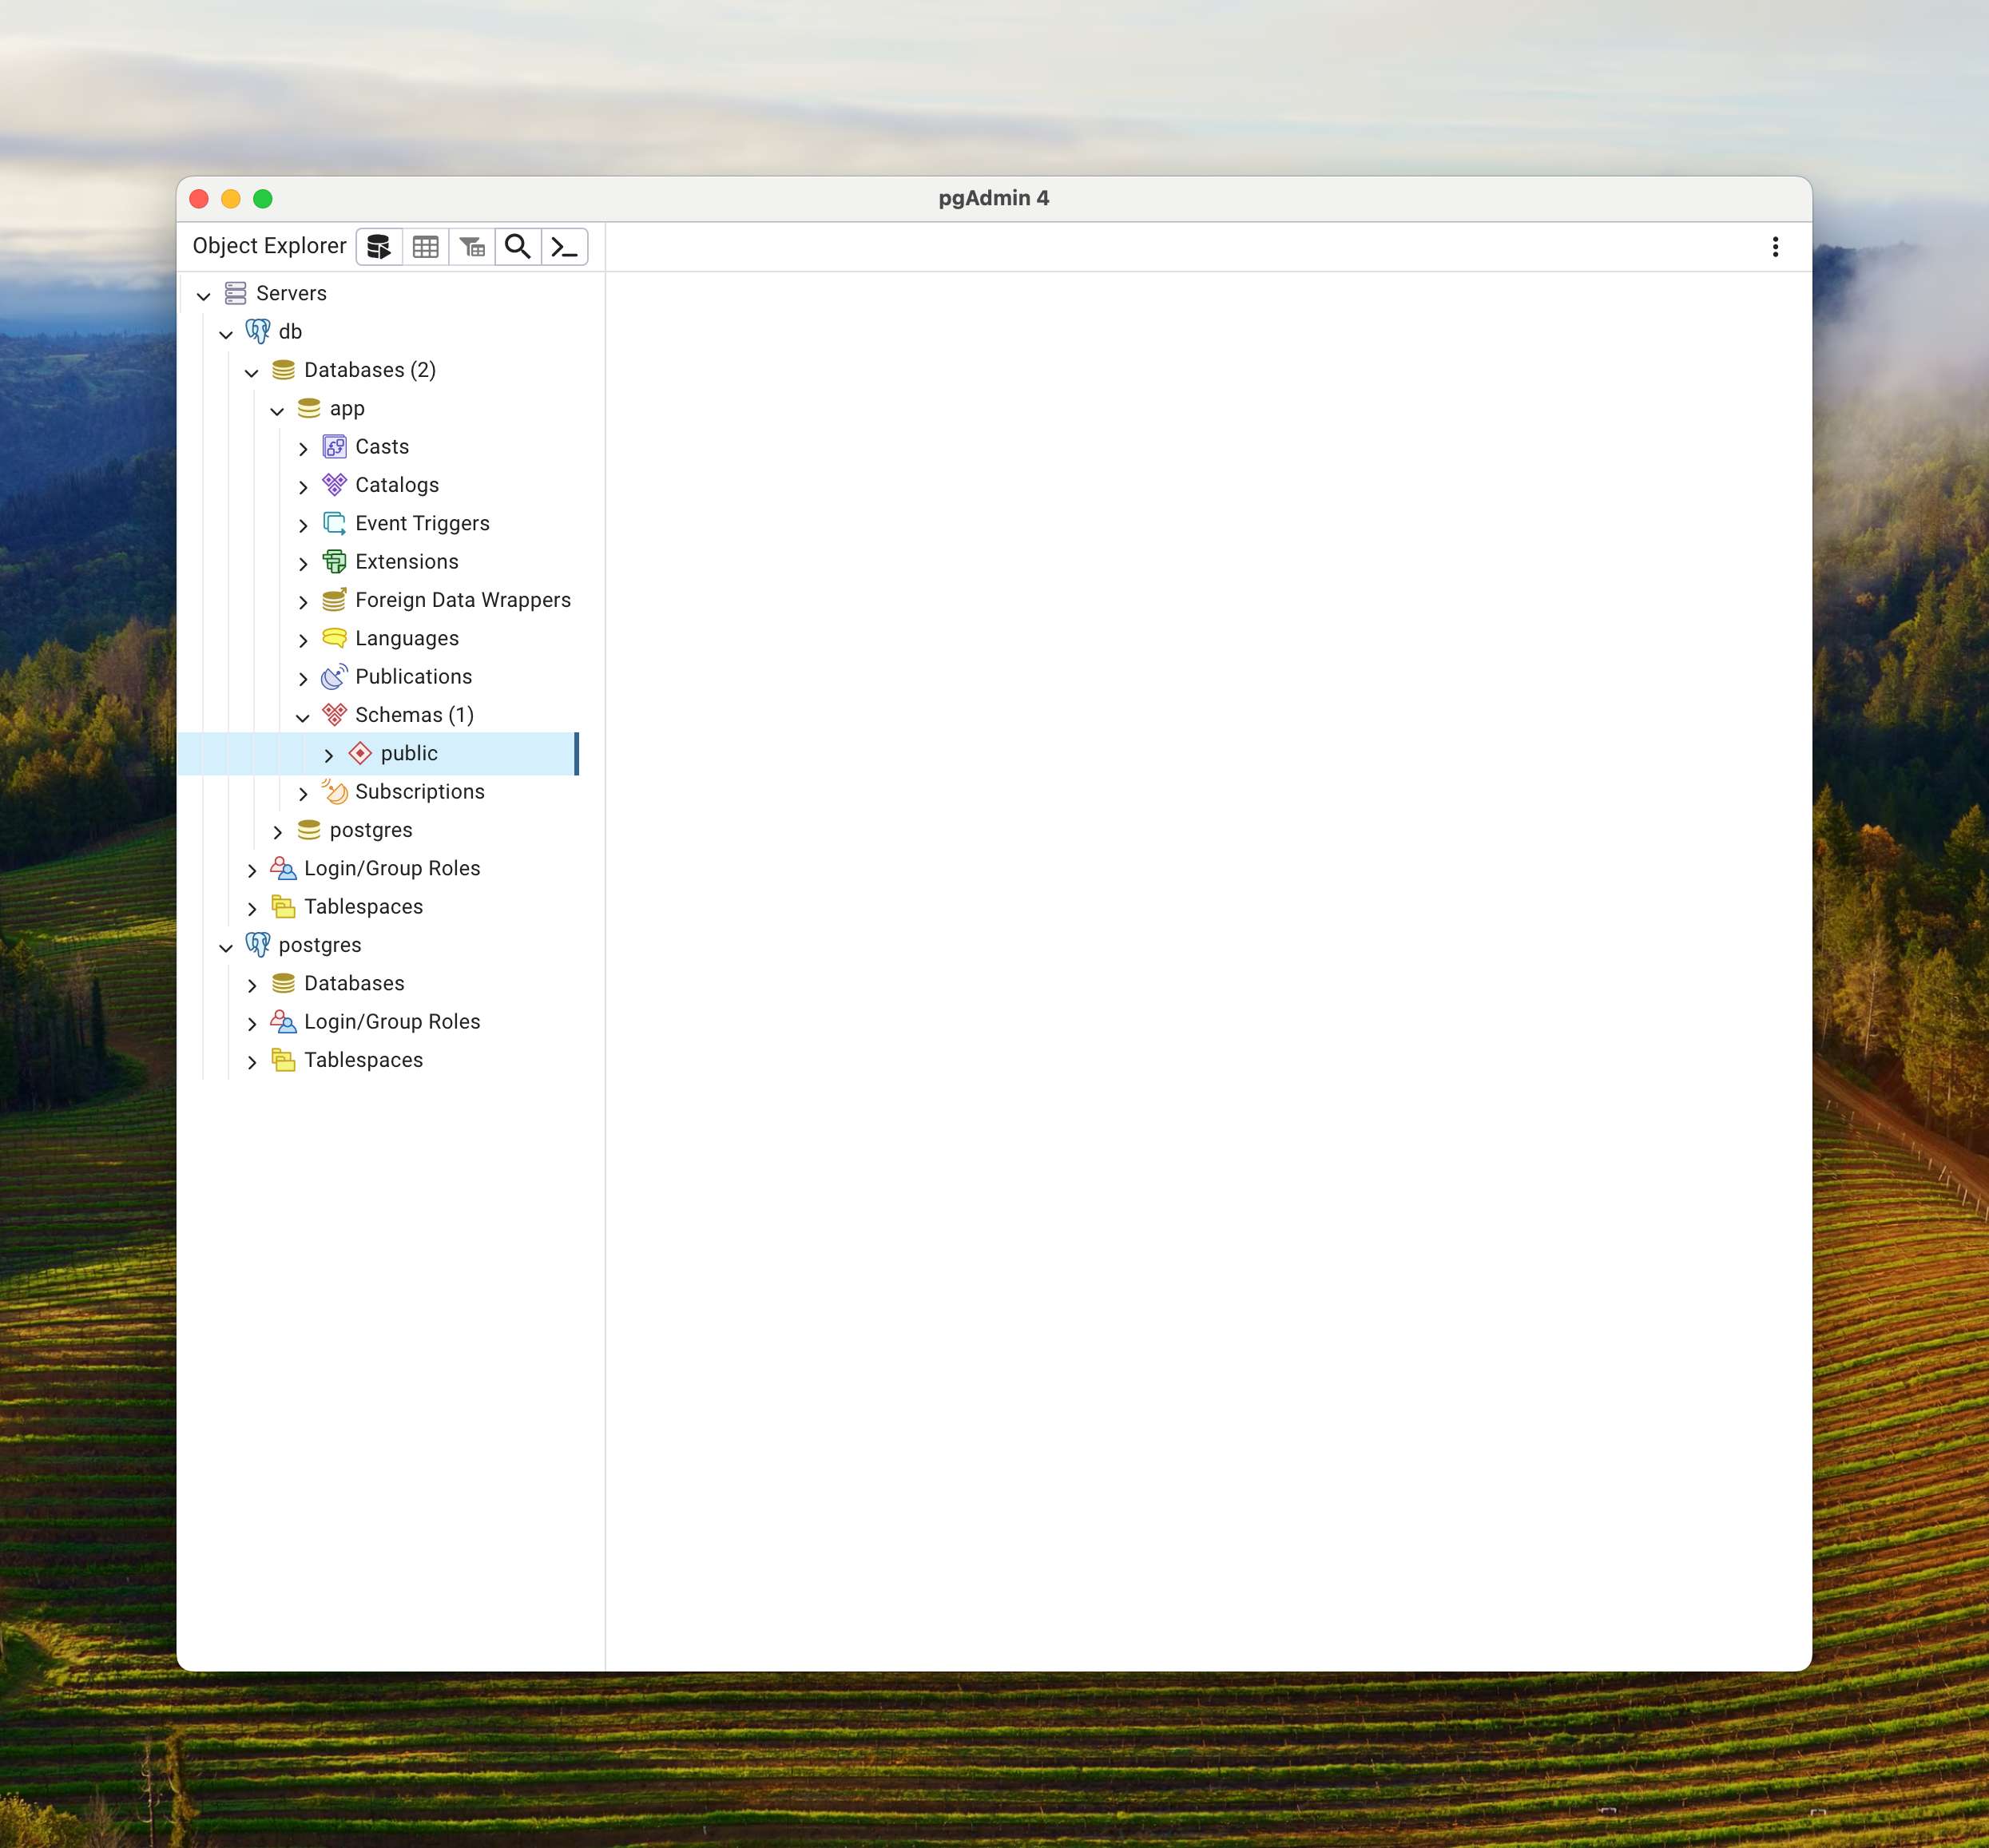
Task: Click the Subscriptions node under app
Action: [419, 791]
